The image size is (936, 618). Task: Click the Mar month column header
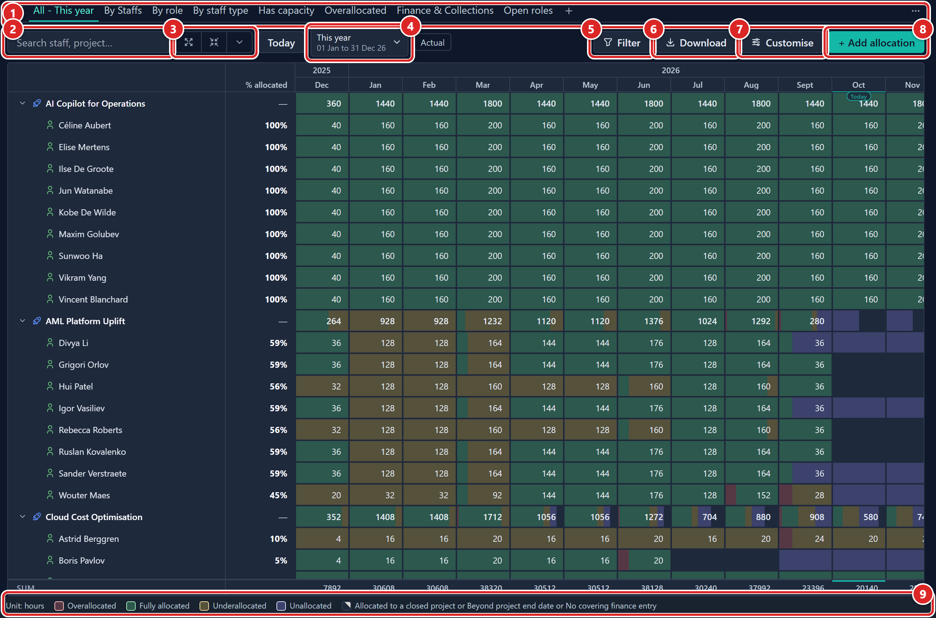483,85
